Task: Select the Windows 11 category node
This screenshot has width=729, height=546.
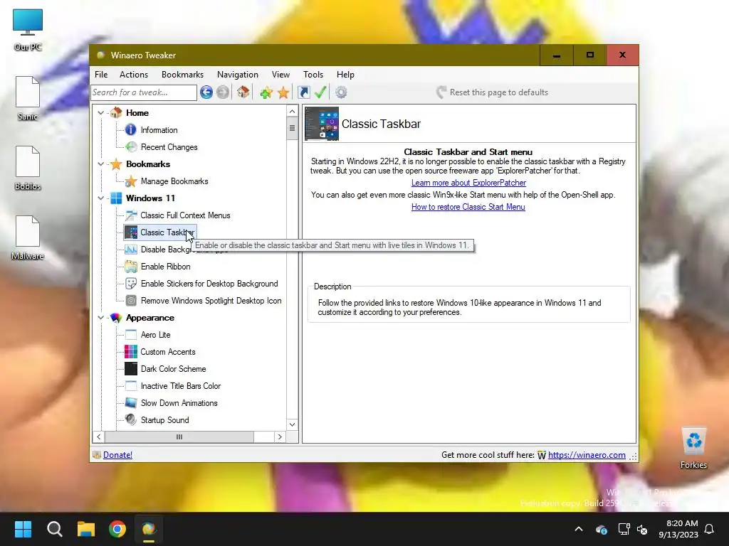Action: (x=150, y=198)
